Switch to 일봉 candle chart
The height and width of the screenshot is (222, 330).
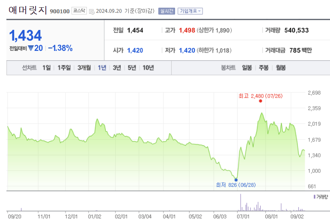(x=247, y=68)
